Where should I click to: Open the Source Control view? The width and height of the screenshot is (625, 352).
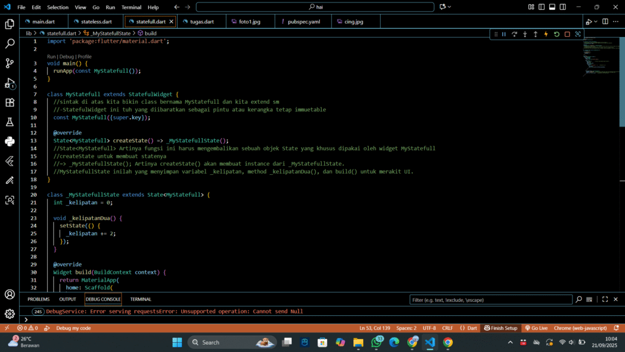point(10,63)
